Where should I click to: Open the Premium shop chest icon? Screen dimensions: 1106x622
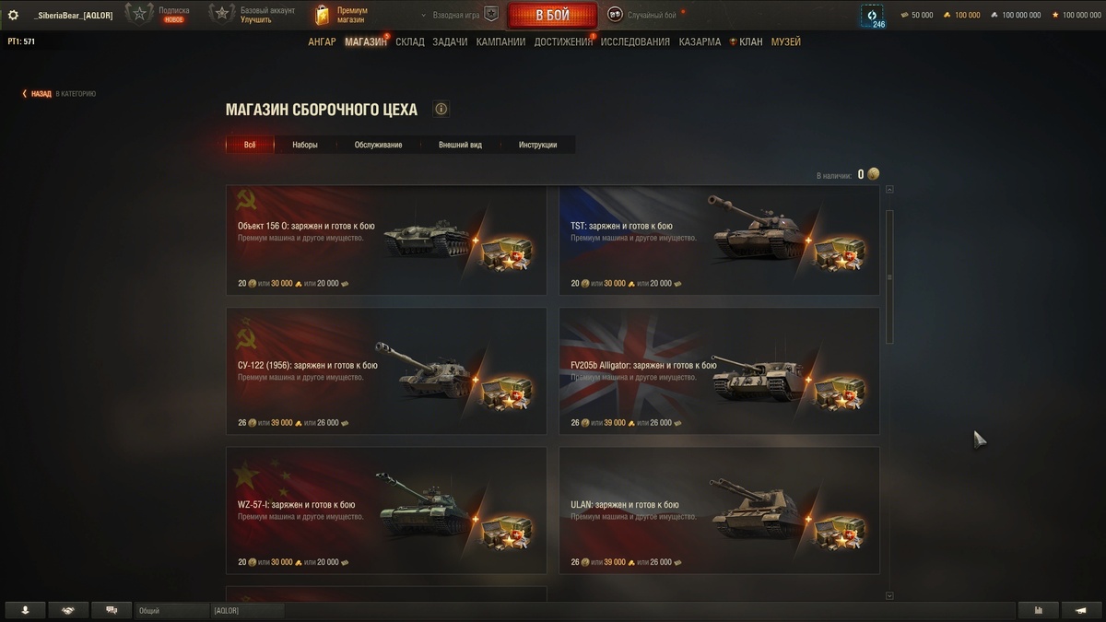pyautogui.click(x=322, y=15)
